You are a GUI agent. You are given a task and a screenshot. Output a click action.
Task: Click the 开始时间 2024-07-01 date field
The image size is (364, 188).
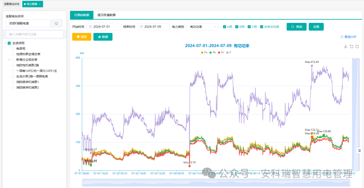104,27
